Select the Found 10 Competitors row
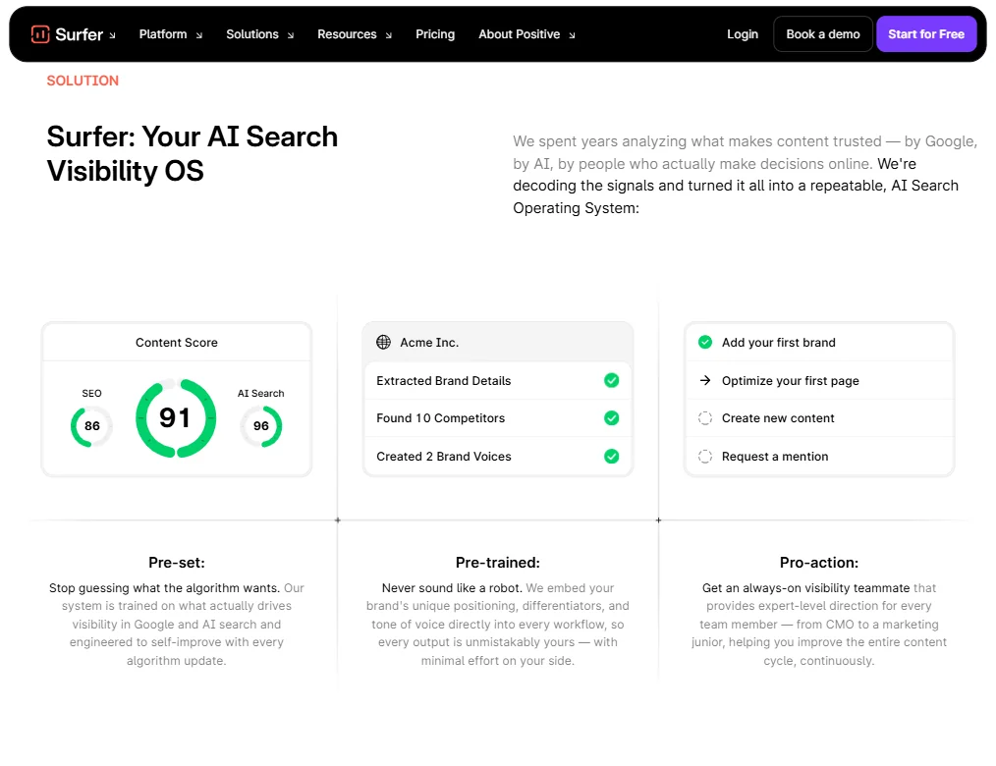Image resolution: width=996 pixels, height=766 pixels. 497,418
